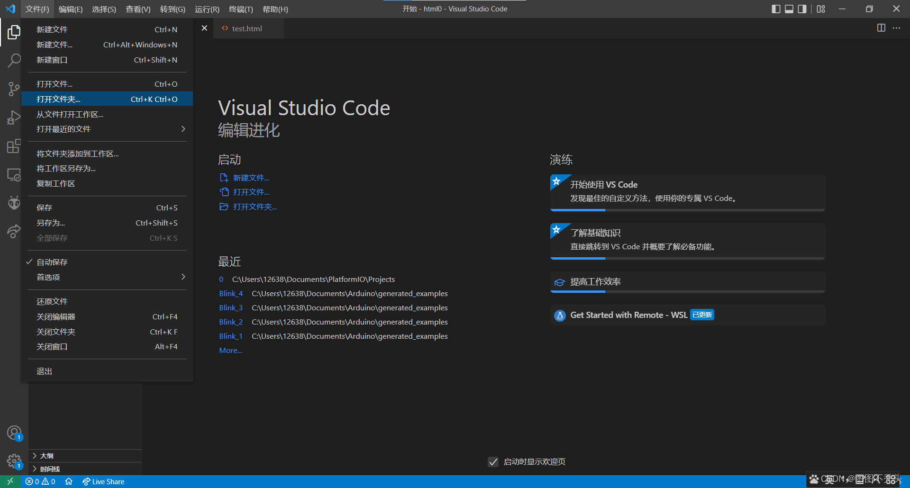910x488 pixels.
Task: Open the Search view icon
Action: (x=14, y=60)
